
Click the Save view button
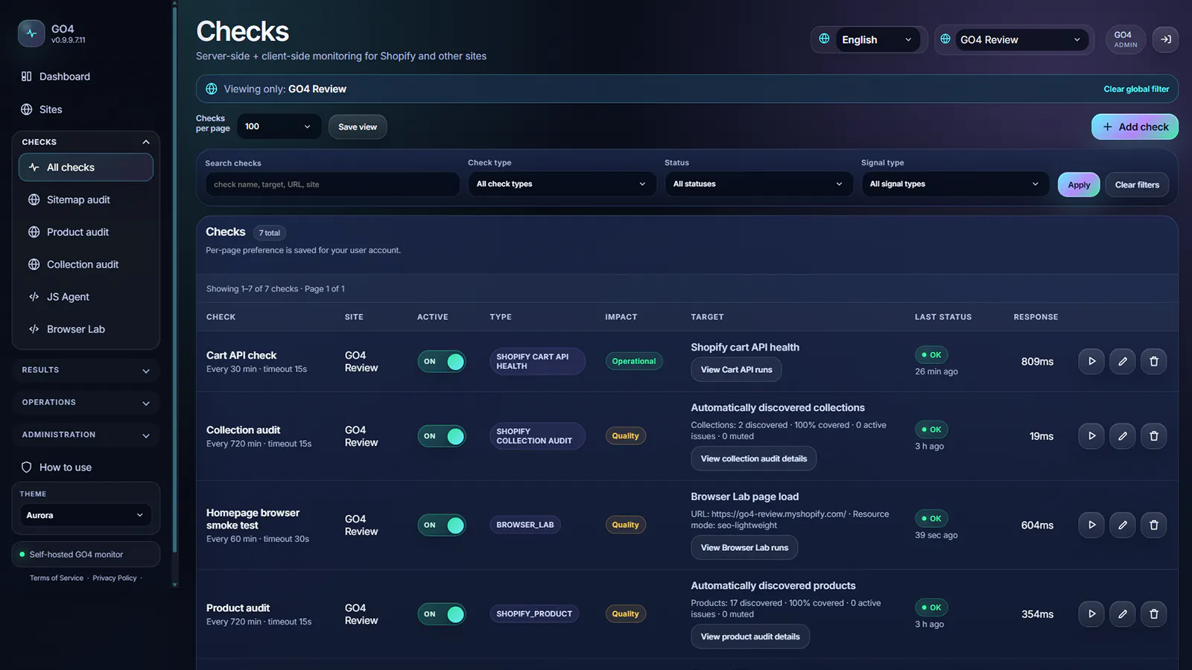pyautogui.click(x=358, y=127)
